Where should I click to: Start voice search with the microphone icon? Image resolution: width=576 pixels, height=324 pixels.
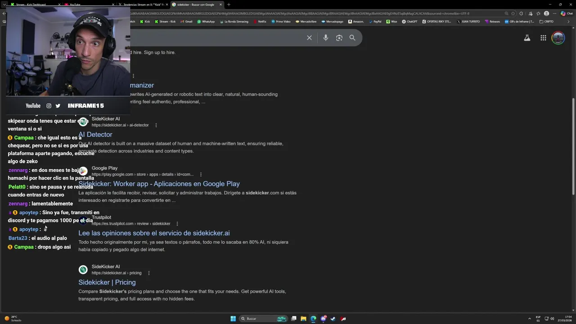coord(326,38)
